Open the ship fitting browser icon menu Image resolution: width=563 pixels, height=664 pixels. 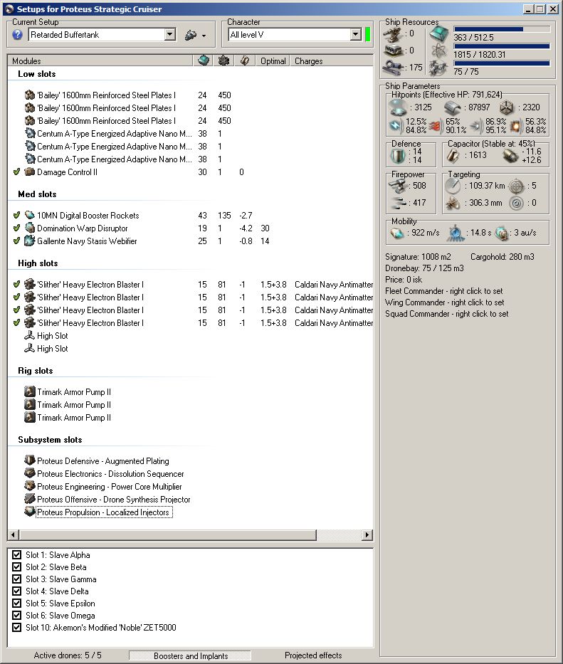point(191,35)
